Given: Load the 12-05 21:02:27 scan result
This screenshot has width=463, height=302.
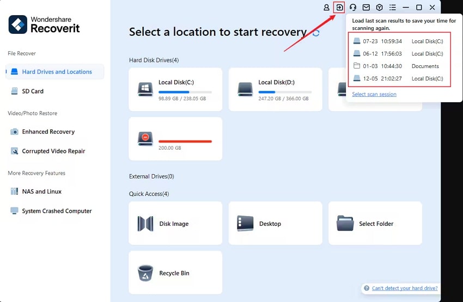Looking at the screenshot, I should click(x=399, y=78).
